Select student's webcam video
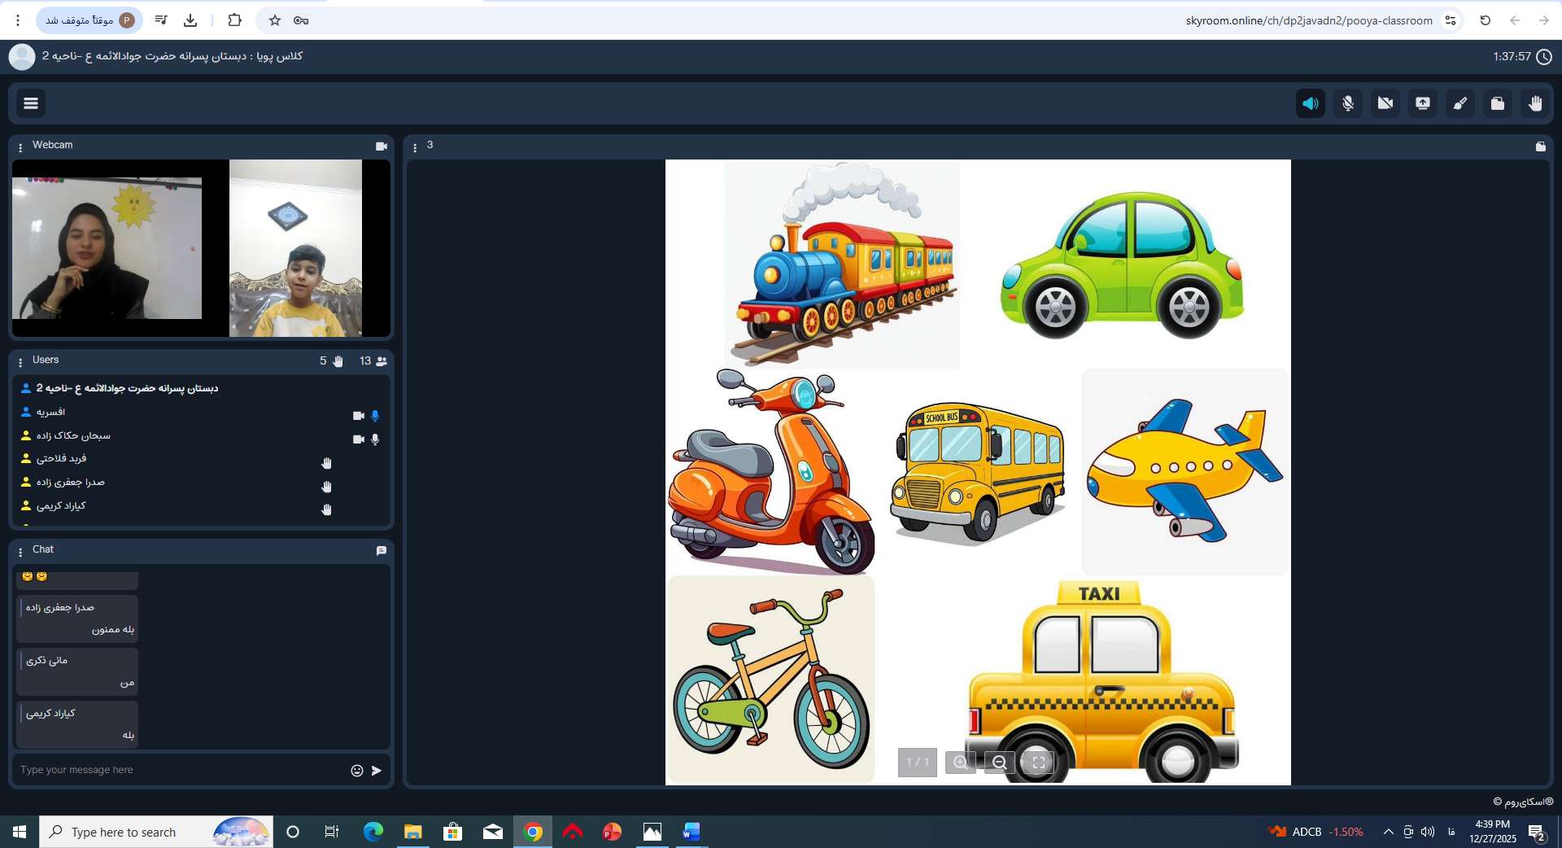This screenshot has width=1562, height=848. [x=295, y=248]
